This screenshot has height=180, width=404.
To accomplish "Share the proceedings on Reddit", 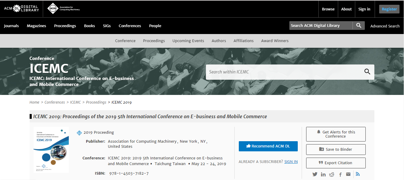I will (332, 174).
